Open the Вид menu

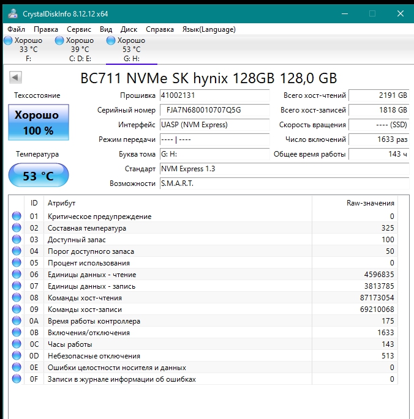point(106,29)
